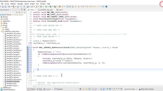Switch to the main.h editor tab

[60, 10]
